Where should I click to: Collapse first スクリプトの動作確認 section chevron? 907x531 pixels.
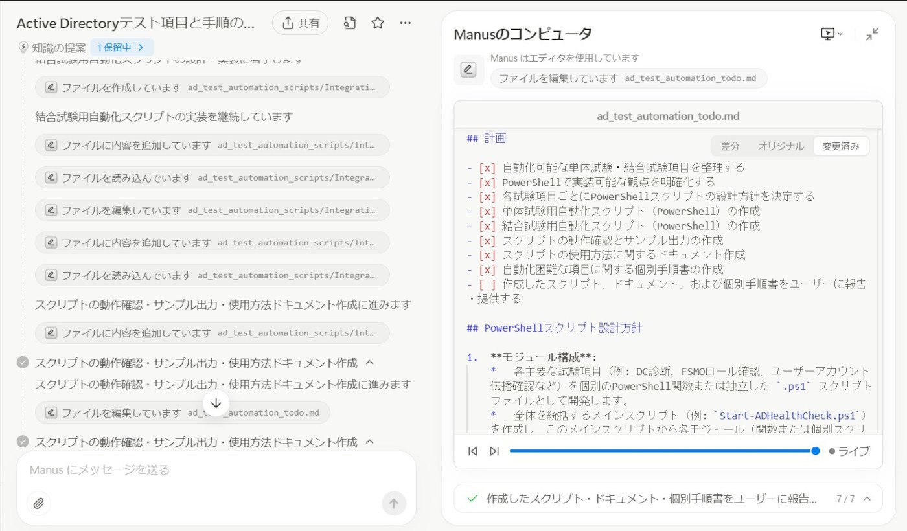[x=370, y=363]
